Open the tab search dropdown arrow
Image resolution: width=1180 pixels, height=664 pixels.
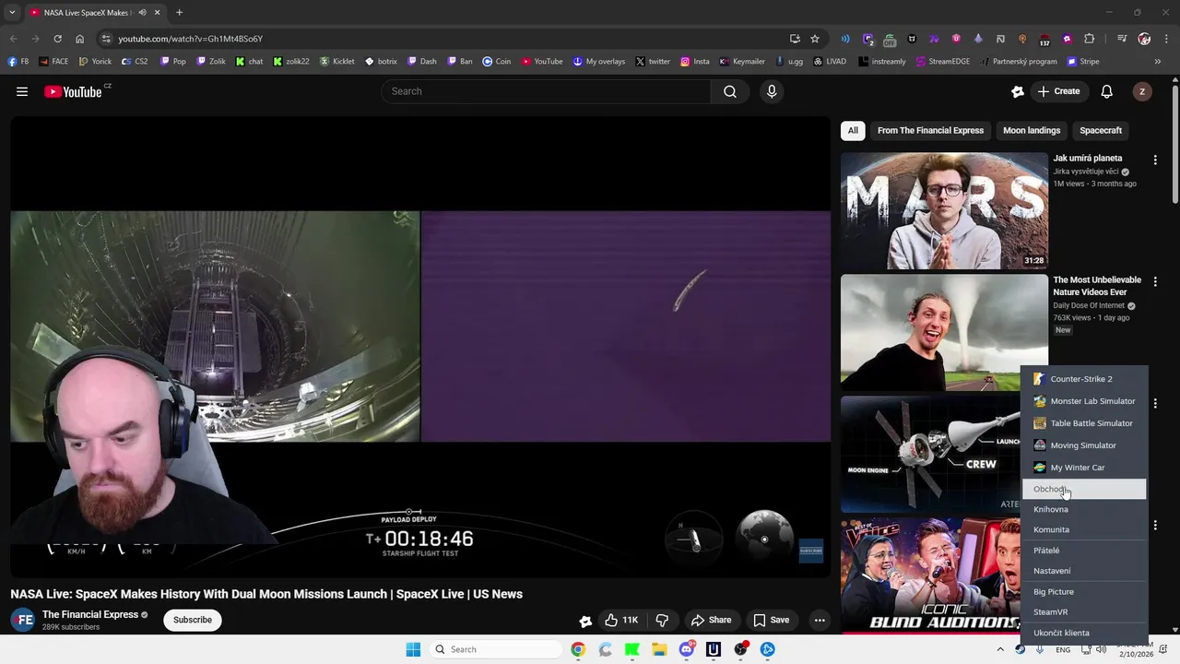(x=12, y=13)
